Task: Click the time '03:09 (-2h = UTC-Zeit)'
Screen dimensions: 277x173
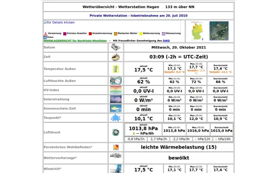Action: [179, 57]
